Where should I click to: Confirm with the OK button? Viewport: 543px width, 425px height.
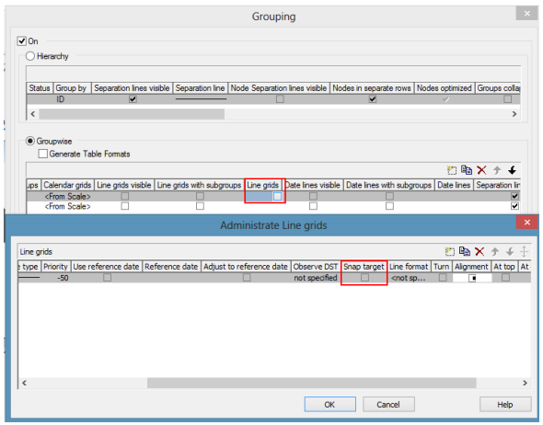(x=329, y=404)
